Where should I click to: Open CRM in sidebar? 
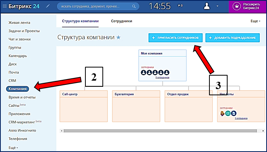coord(12,81)
